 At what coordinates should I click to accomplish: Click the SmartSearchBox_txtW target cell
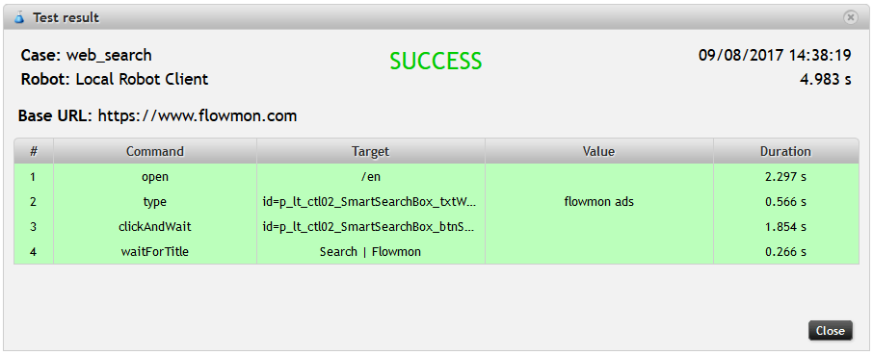(x=370, y=202)
